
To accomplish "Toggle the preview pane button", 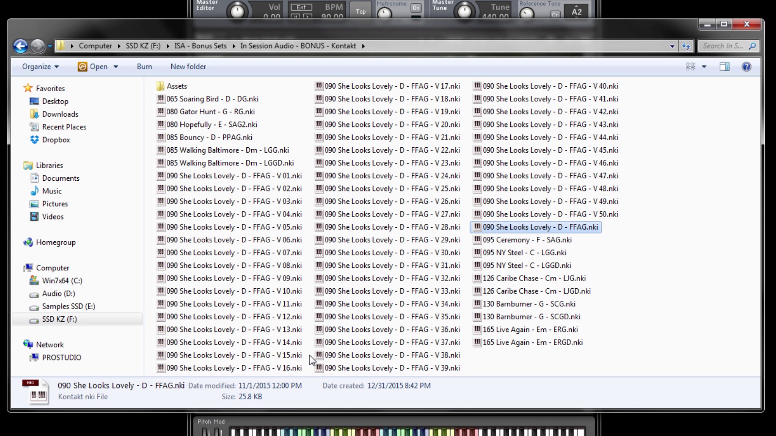I will pos(725,67).
